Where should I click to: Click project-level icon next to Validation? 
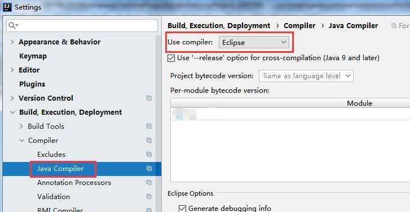tap(149, 197)
